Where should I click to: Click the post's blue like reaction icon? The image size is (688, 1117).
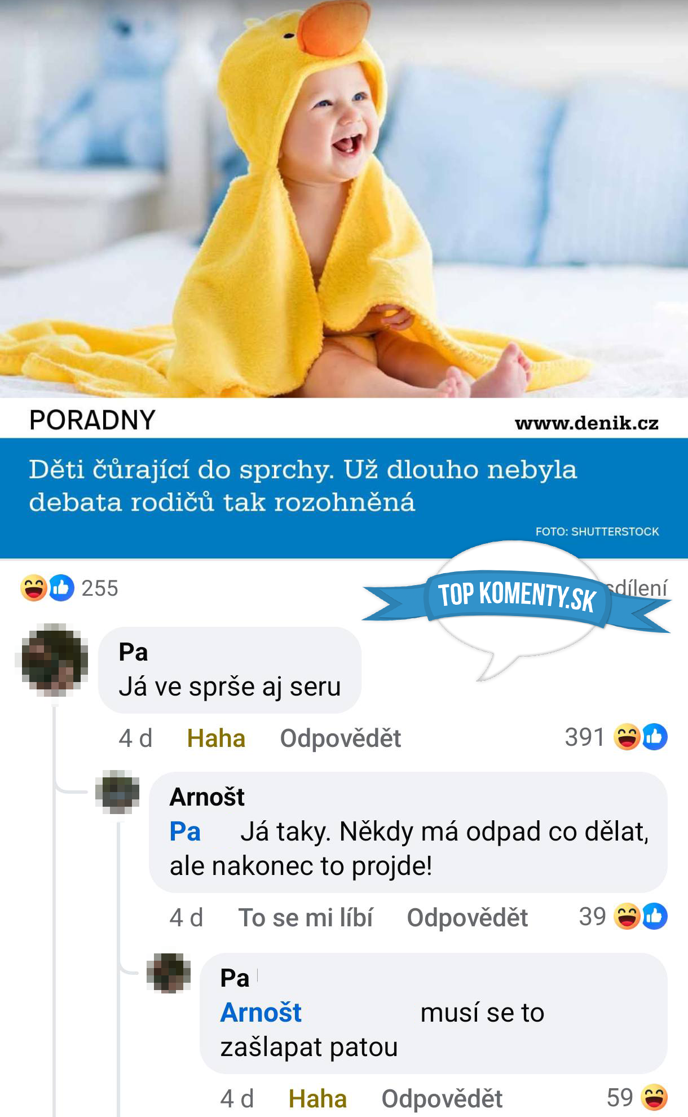pos(61,588)
